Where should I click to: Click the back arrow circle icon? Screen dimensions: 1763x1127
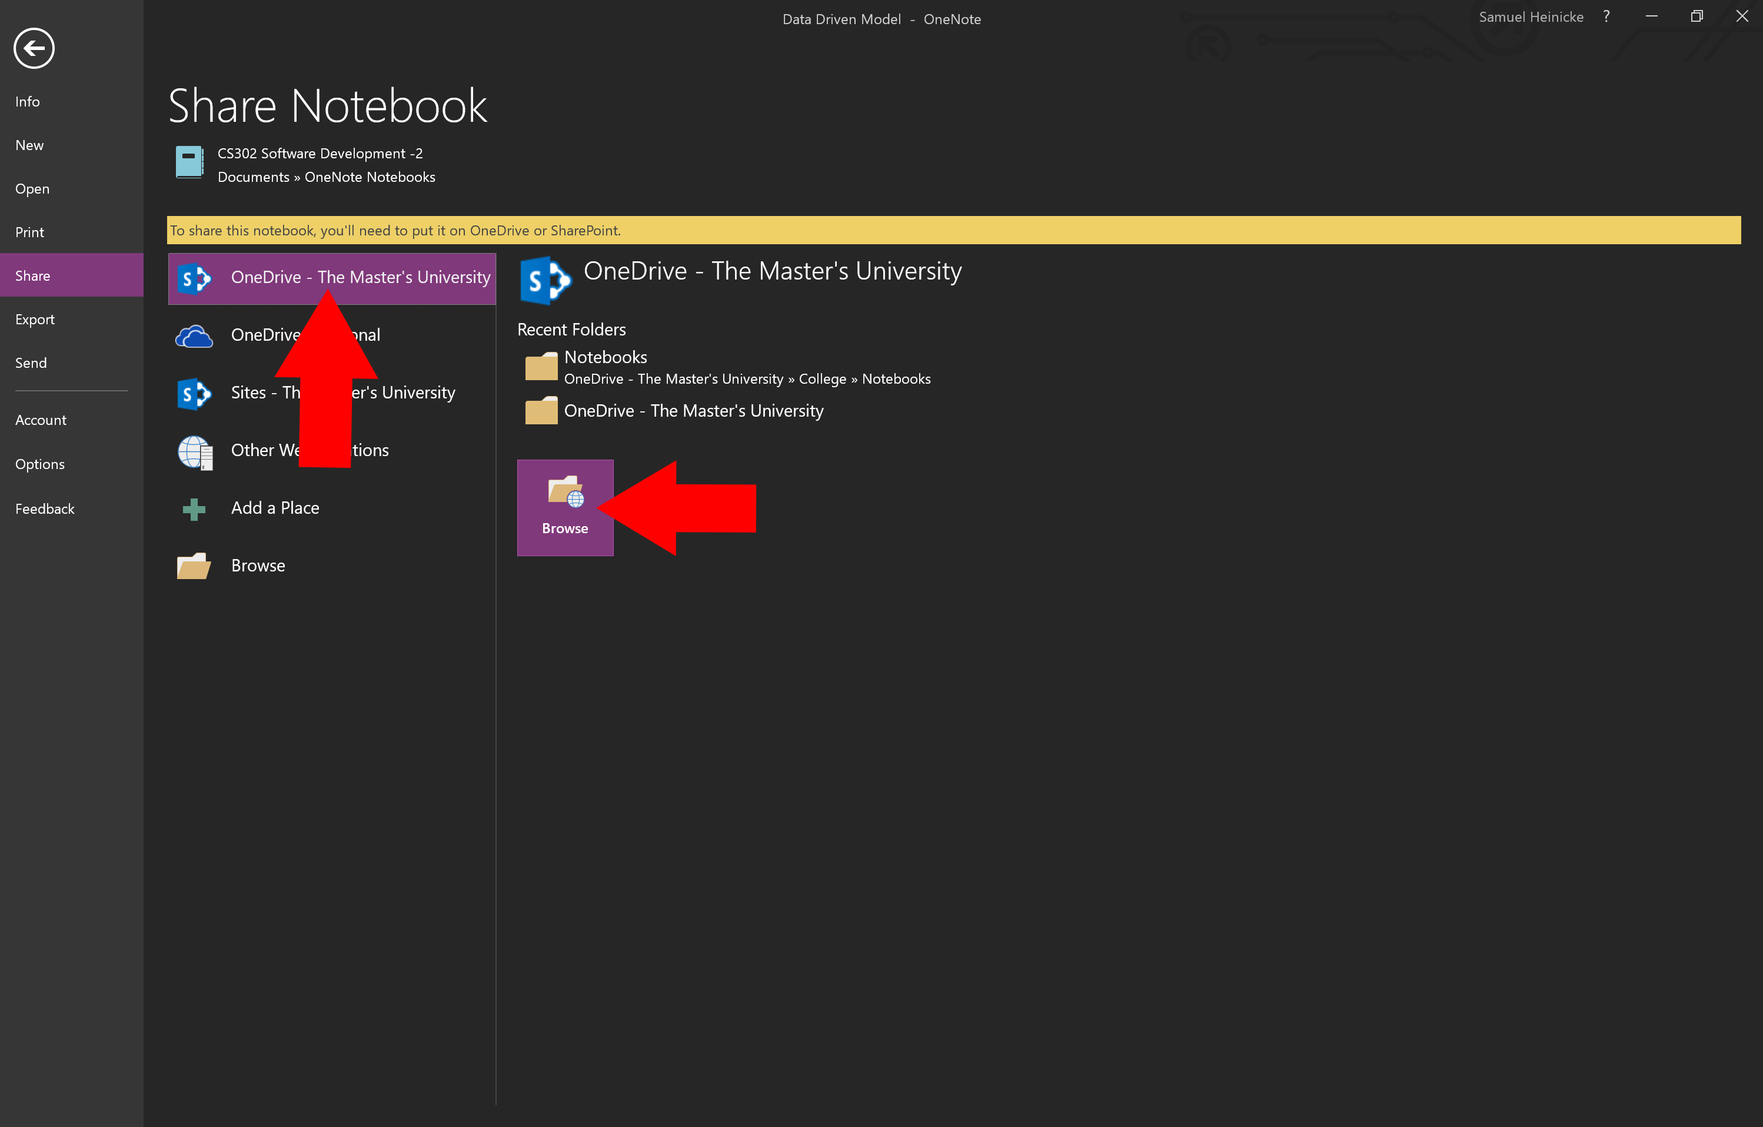pyautogui.click(x=34, y=48)
